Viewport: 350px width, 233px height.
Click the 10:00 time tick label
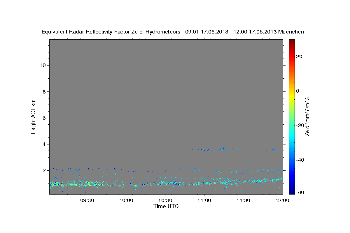(x=126, y=201)
